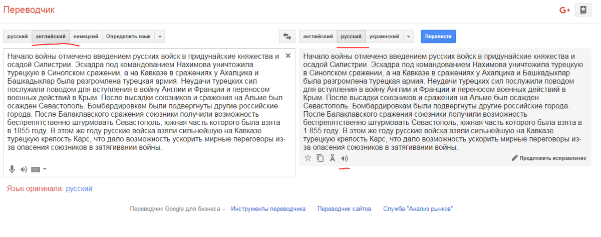Select русский as the target language
Screen dimensions: 601x237
coord(351,37)
